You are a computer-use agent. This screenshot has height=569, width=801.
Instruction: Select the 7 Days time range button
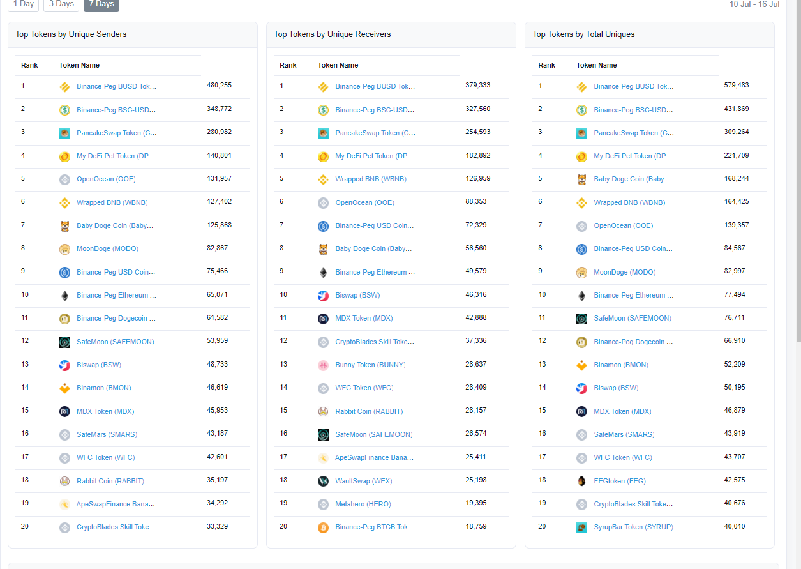pyautogui.click(x=101, y=4)
